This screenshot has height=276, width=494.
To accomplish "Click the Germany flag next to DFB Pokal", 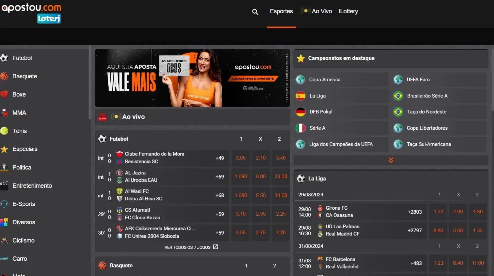I will pos(301,112).
